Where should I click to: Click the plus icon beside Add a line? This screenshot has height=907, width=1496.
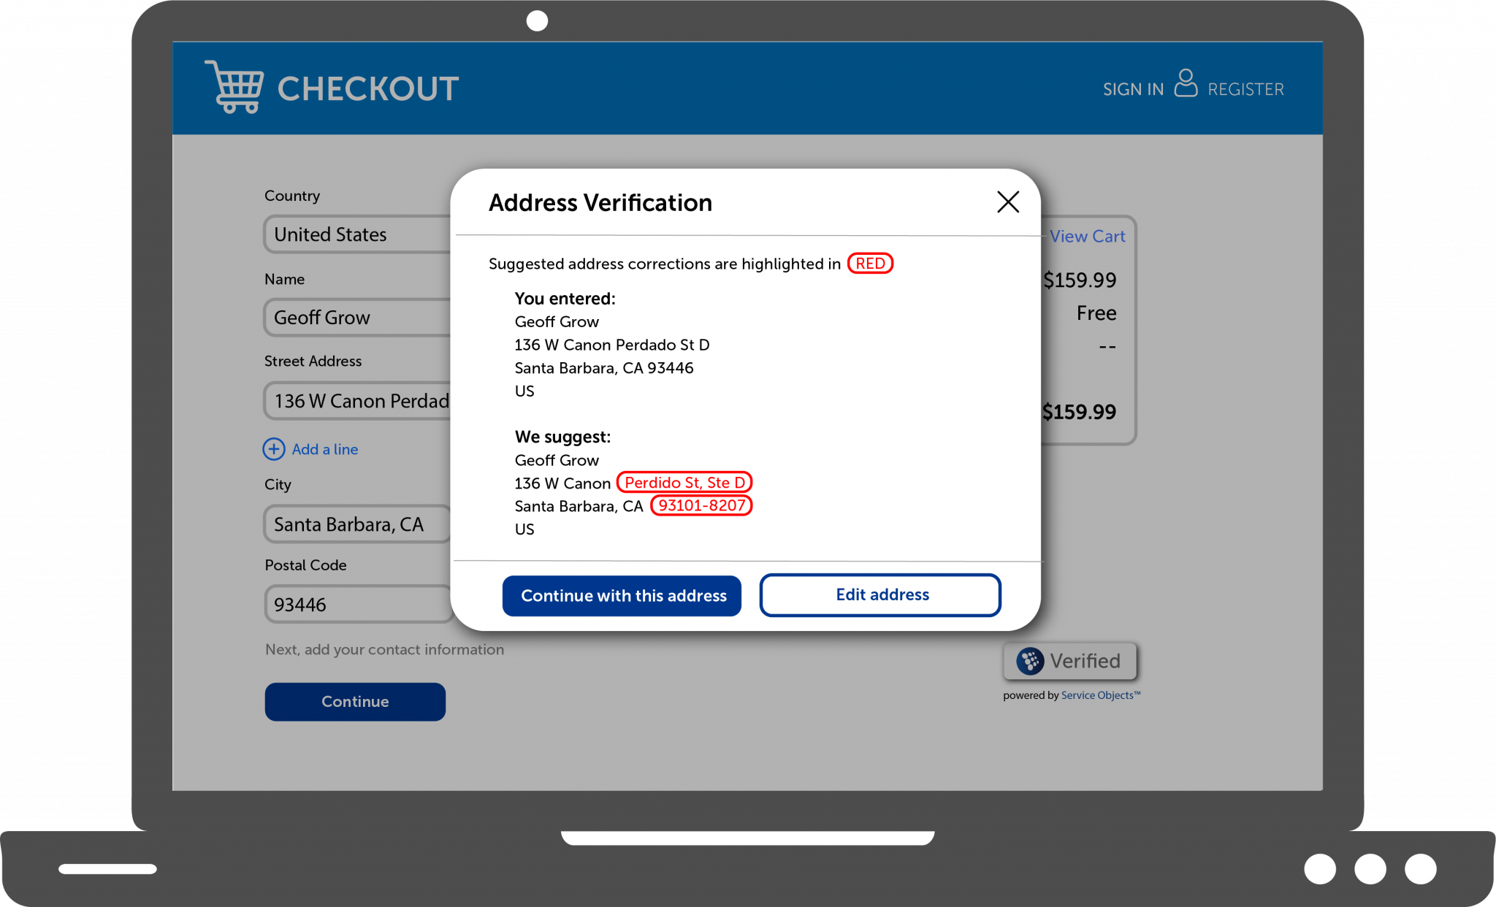pyautogui.click(x=273, y=449)
